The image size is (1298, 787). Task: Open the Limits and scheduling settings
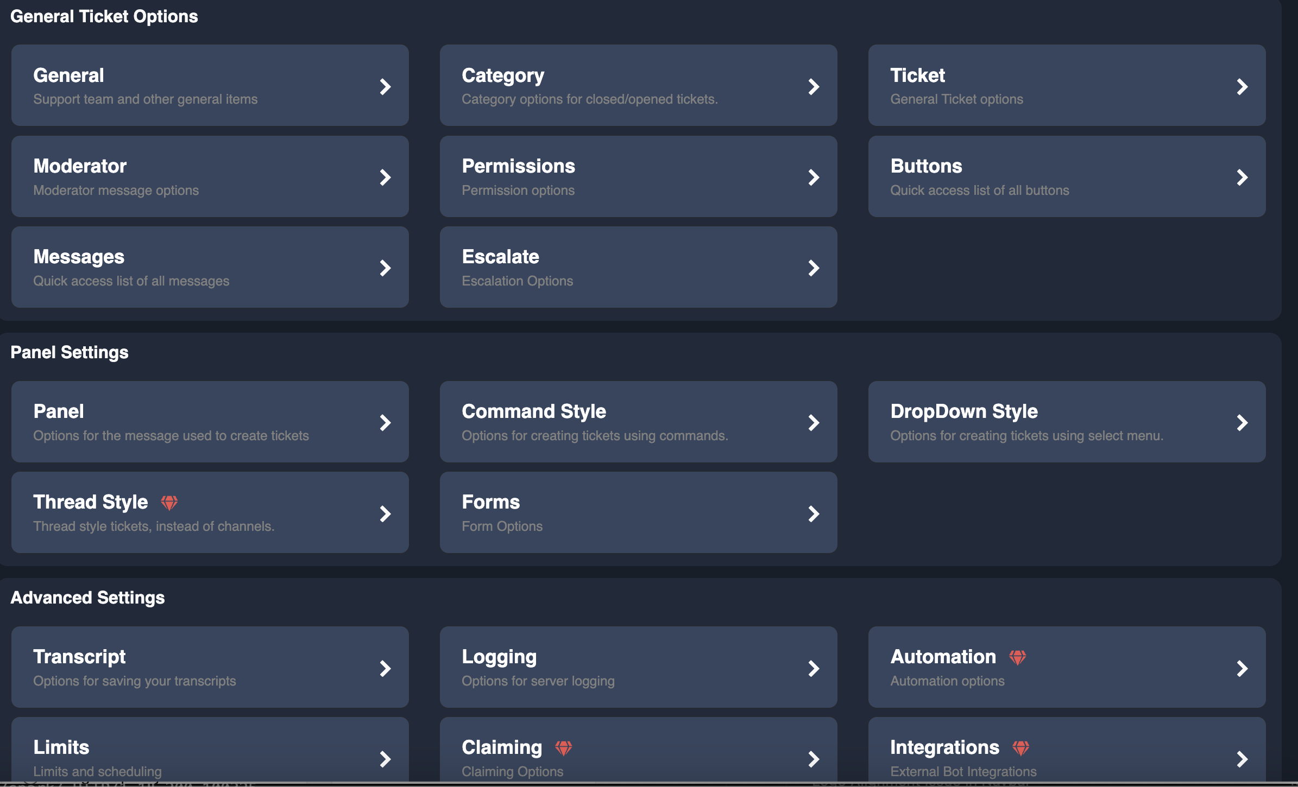(x=210, y=754)
